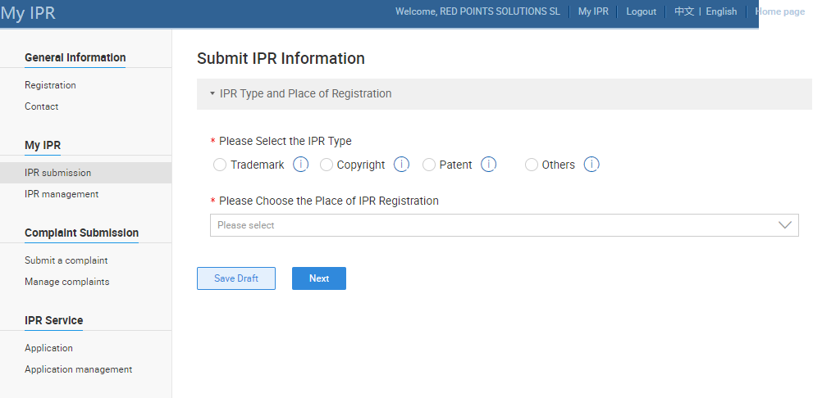Click the info icon next to Trademark
813x398 pixels.
click(300, 165)
